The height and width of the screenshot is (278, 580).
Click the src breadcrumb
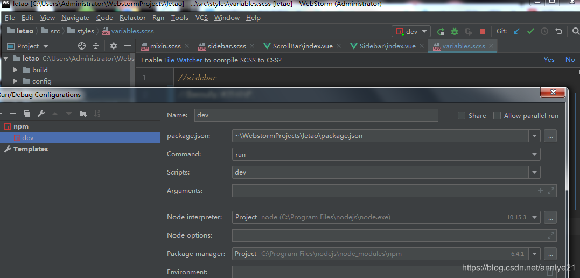click(55, 31)
